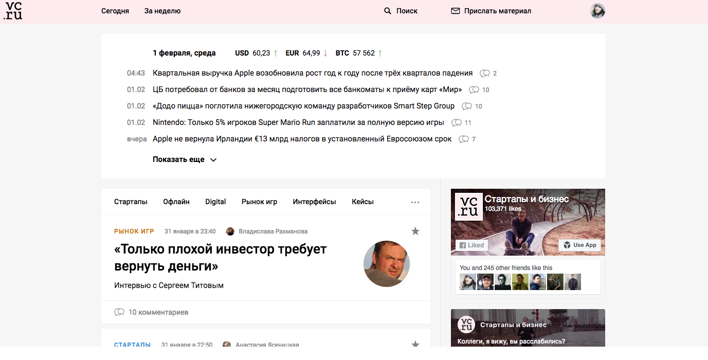The height and width of the screenshot is (360, 708).
Task: Open Анастасия Ясеницкая's small author avatar
Action: pos(227,345)
